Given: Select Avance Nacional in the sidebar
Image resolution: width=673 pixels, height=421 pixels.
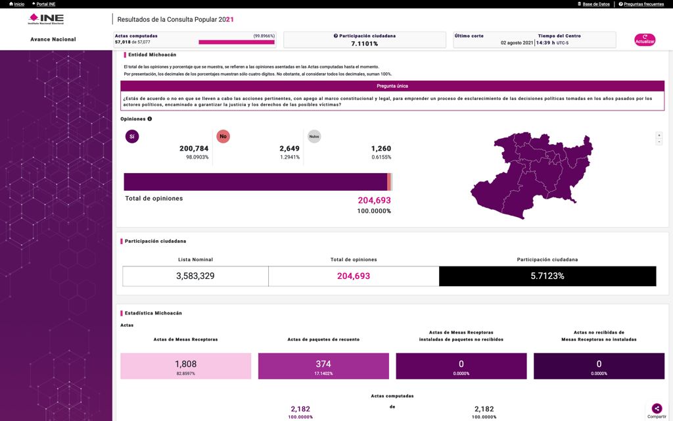Looking at the screenshot, I should pos(53,39).
